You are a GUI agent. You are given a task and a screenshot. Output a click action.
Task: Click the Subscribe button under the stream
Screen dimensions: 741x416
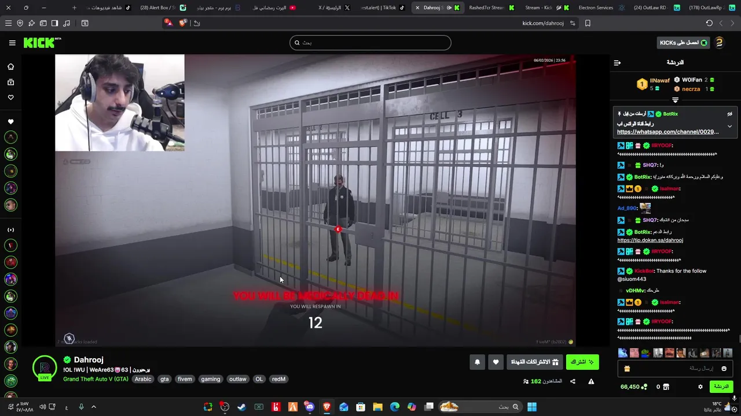point(582,362)
